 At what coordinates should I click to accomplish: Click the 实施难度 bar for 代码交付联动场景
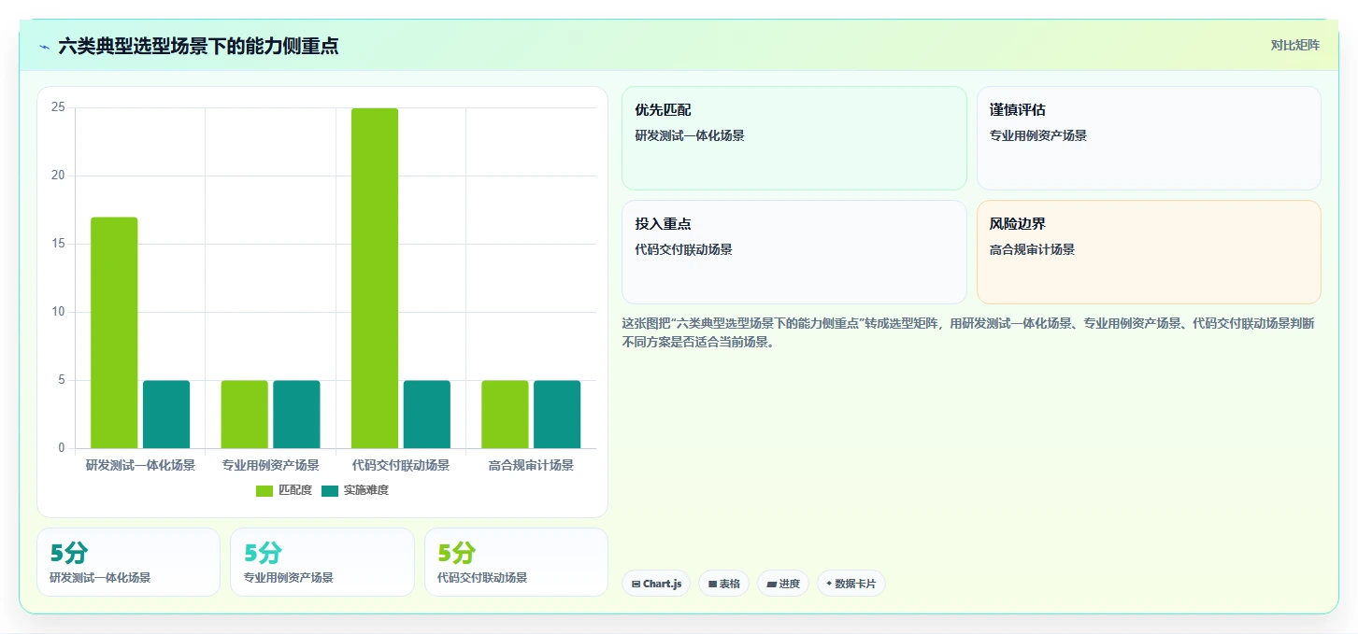click(427, 415)
